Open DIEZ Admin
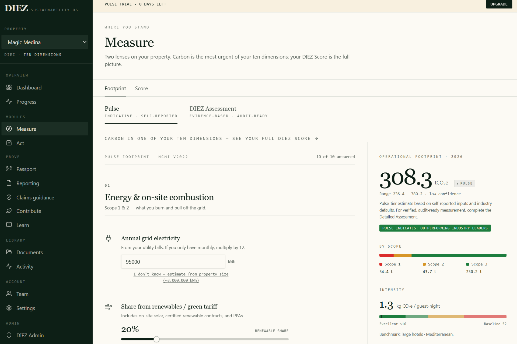 [45, 335]
